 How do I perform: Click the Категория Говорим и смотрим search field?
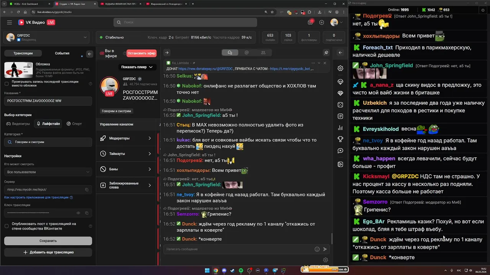tap(48, 142)
